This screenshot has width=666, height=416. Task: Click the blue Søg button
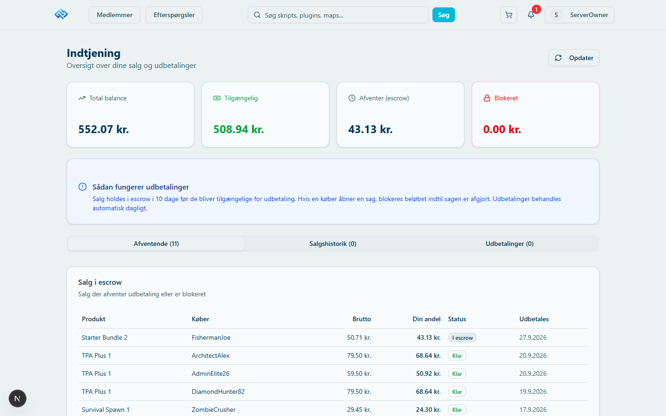(x=444, y=15)
